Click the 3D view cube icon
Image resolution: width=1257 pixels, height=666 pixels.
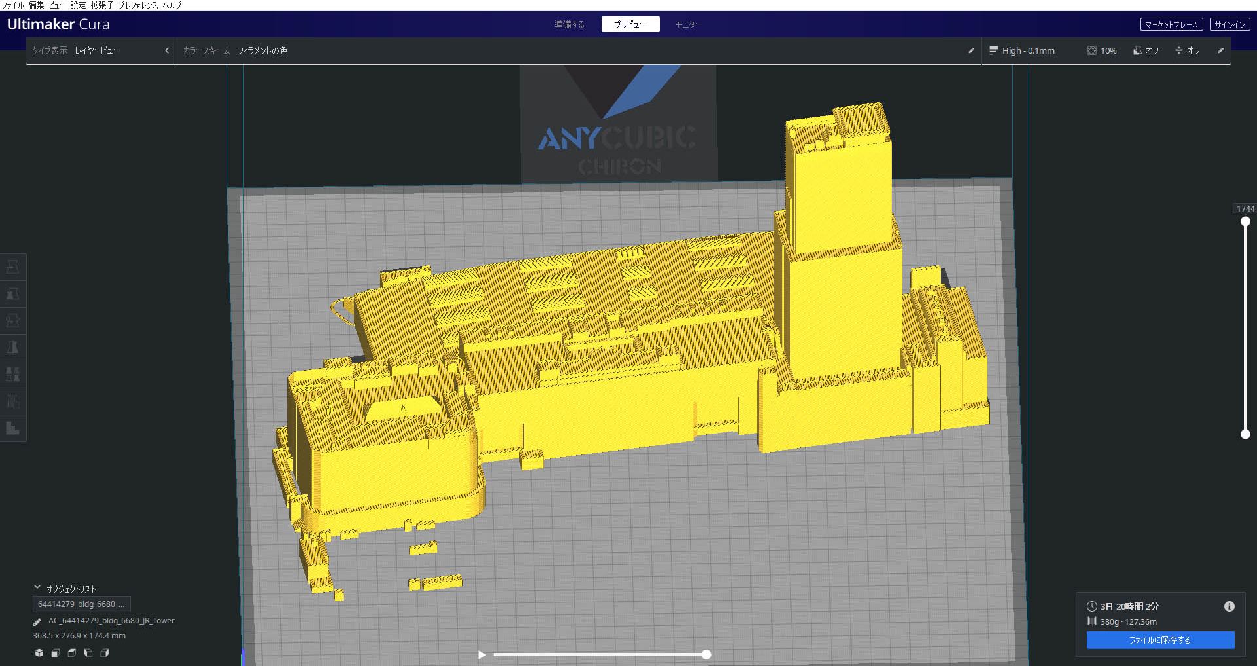point(39,653)
